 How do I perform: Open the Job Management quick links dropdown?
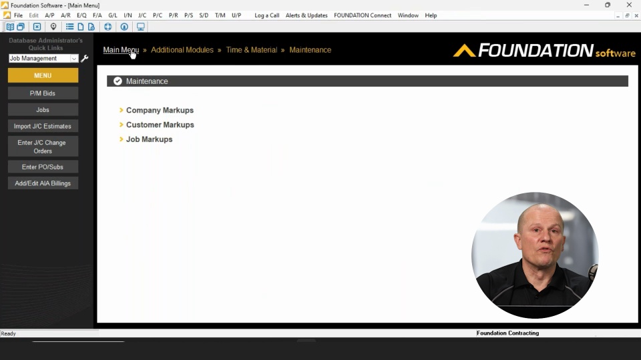[74, 59]
